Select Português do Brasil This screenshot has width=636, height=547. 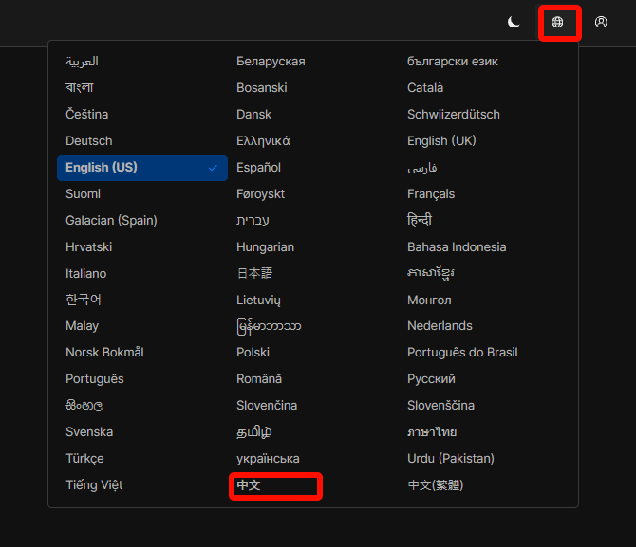(x=462, y=353)
